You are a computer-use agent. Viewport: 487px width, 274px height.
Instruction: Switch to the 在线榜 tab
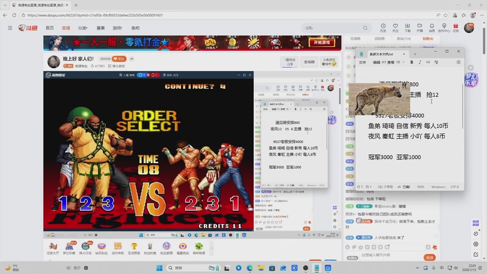pyautogui.click(x=356, y=38)
